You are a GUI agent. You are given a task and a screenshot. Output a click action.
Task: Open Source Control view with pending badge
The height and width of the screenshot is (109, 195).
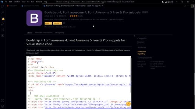pyautogui.click(x=3, y=18)
